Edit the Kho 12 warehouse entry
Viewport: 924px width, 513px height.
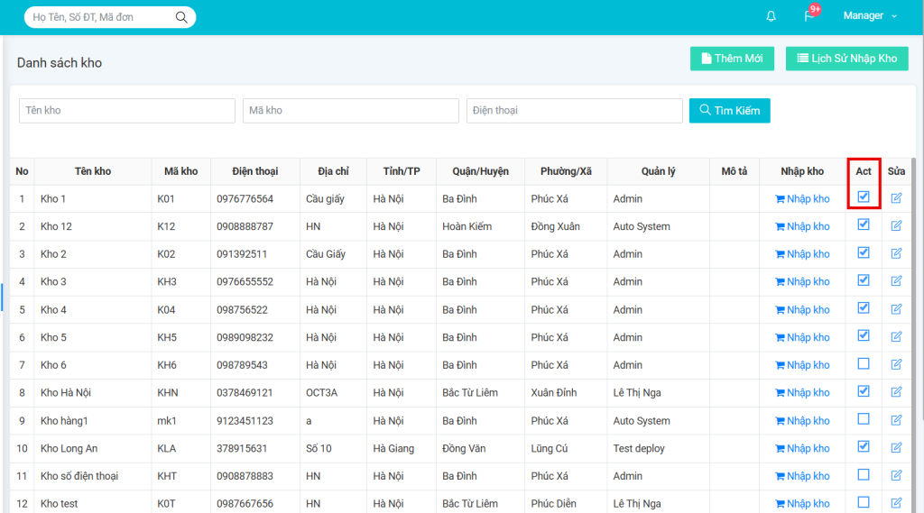click(896, 226)
